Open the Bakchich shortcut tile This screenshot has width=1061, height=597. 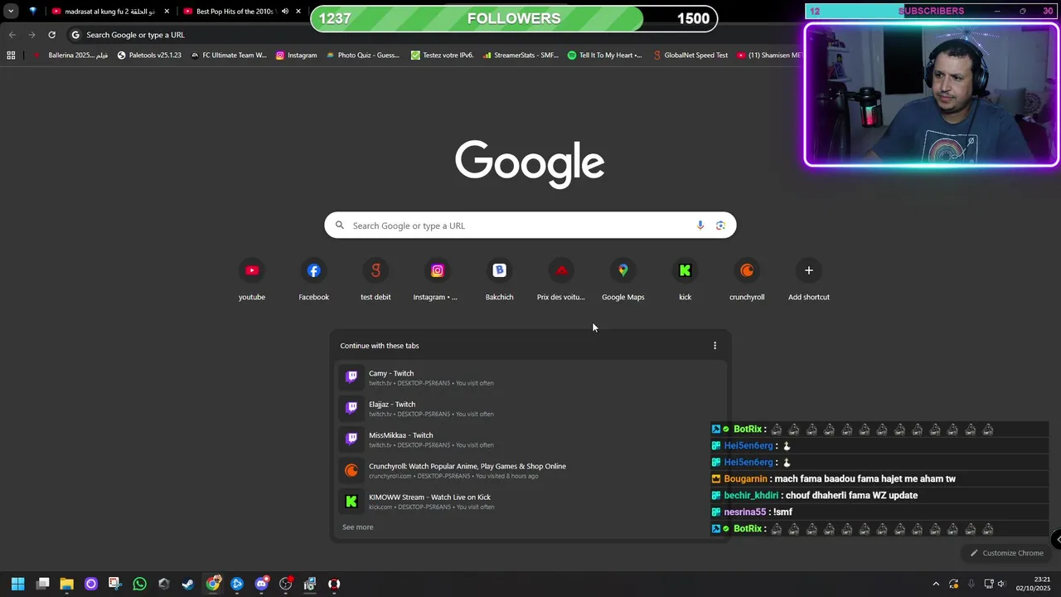pyautogui.click(x=499, y=280)
